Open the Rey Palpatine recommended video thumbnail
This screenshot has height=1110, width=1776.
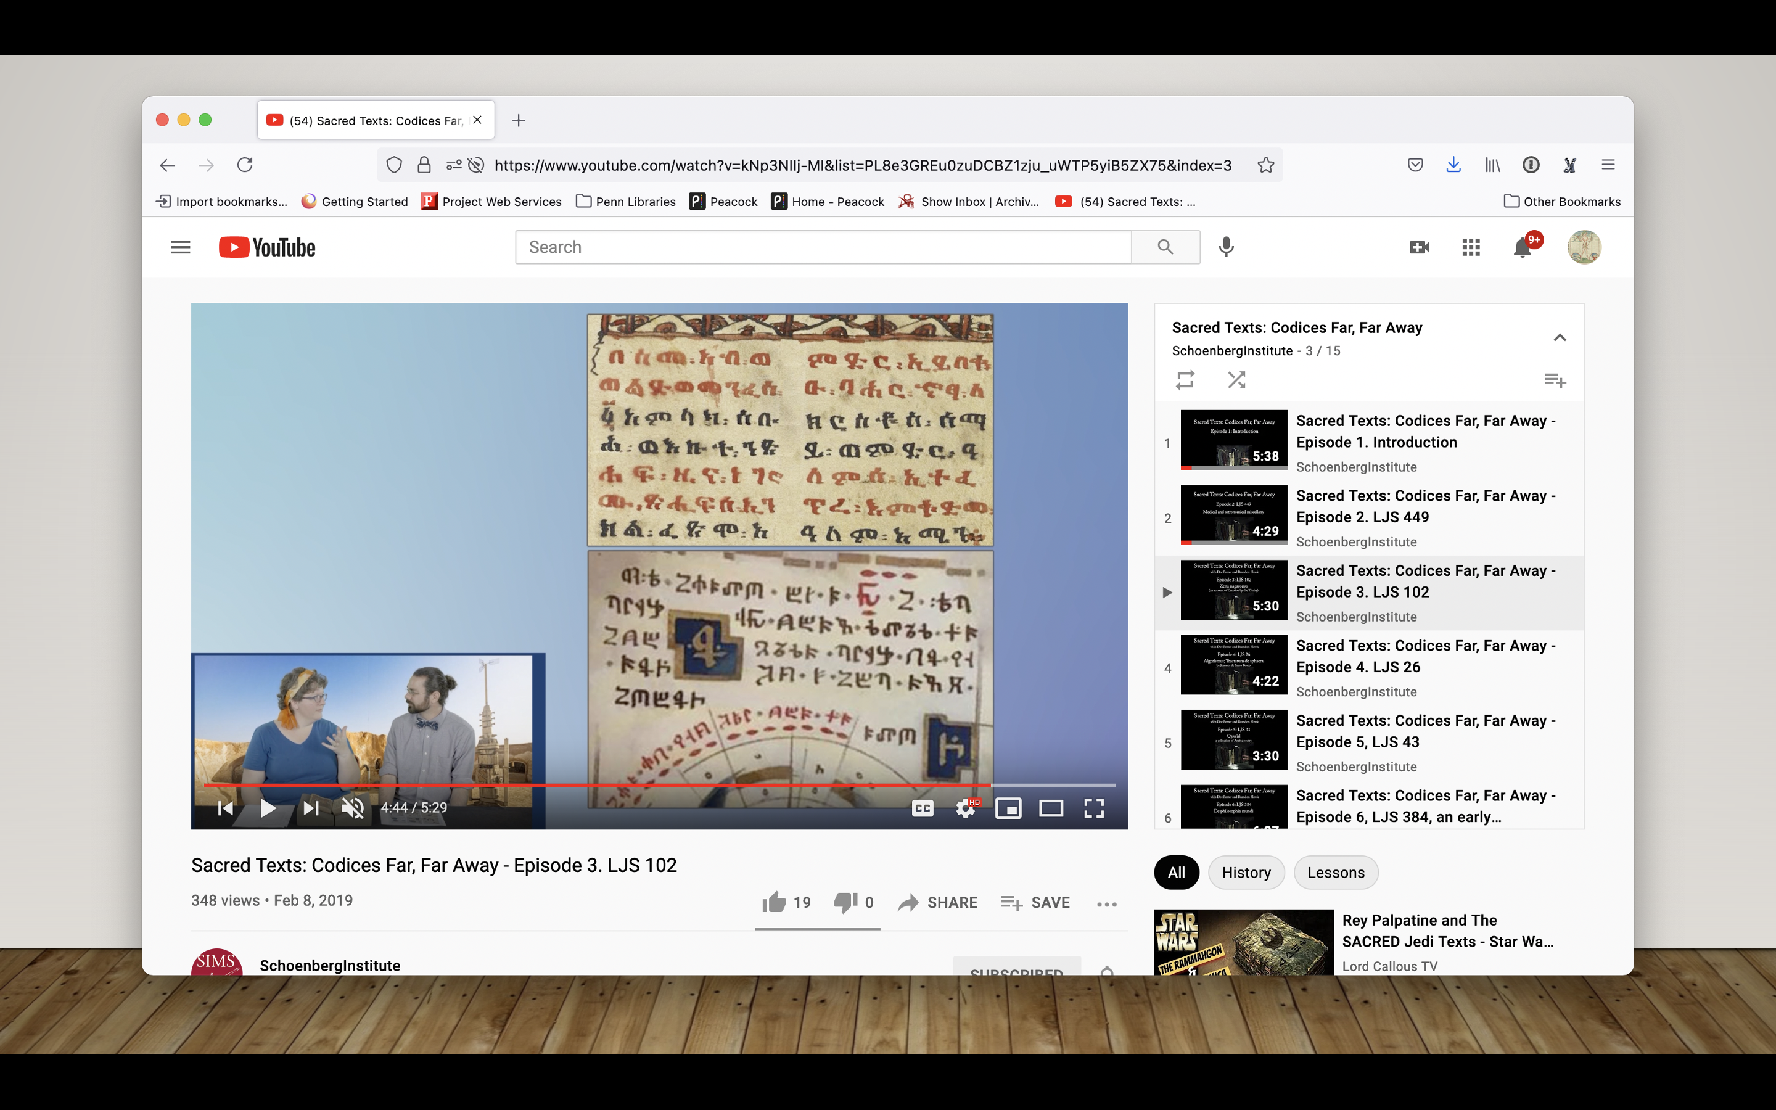(x=1243, y=943)
